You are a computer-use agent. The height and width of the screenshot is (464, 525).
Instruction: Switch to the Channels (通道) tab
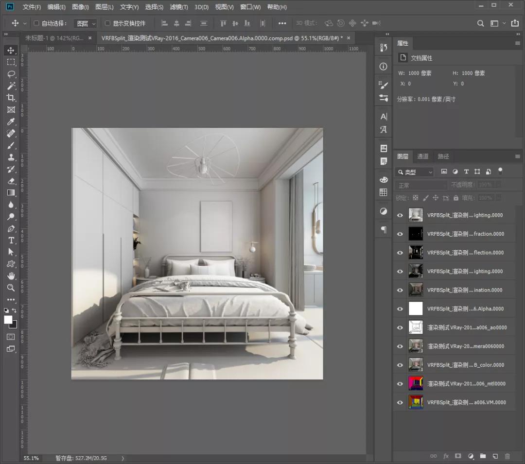tap(423, 156)
